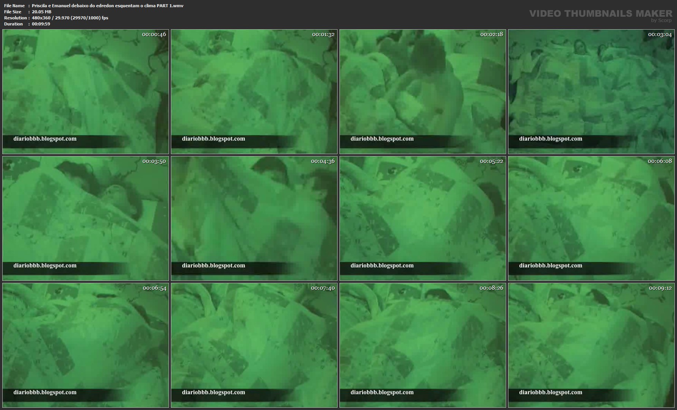677x410 pixels.
Task: Click the 20.05 MB file size value
Action: click(x=41, y=12)
